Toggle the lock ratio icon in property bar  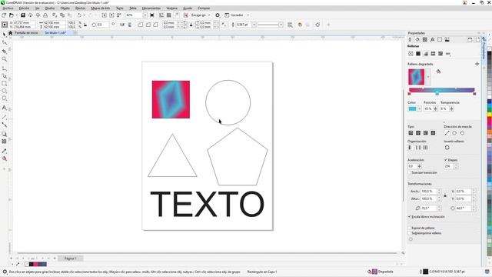(x=85, y=25)
